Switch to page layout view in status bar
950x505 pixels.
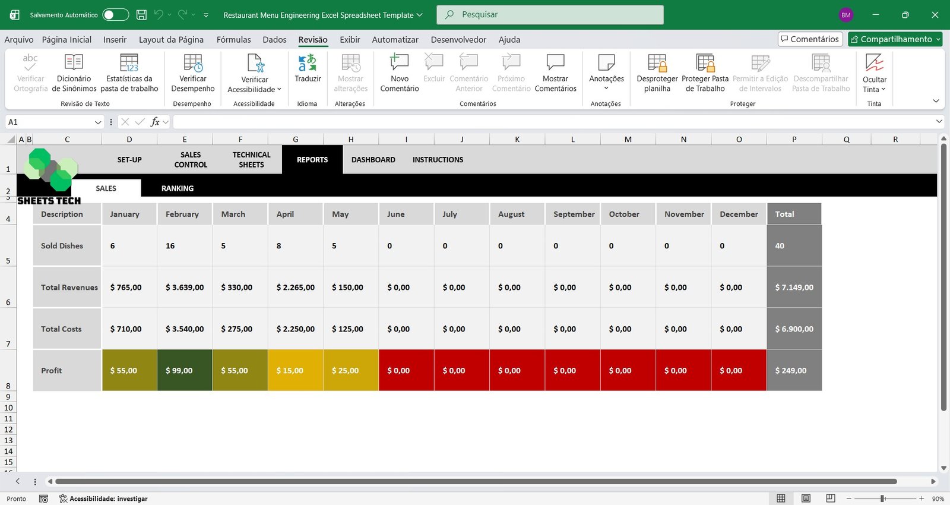(x=806, y=498)
